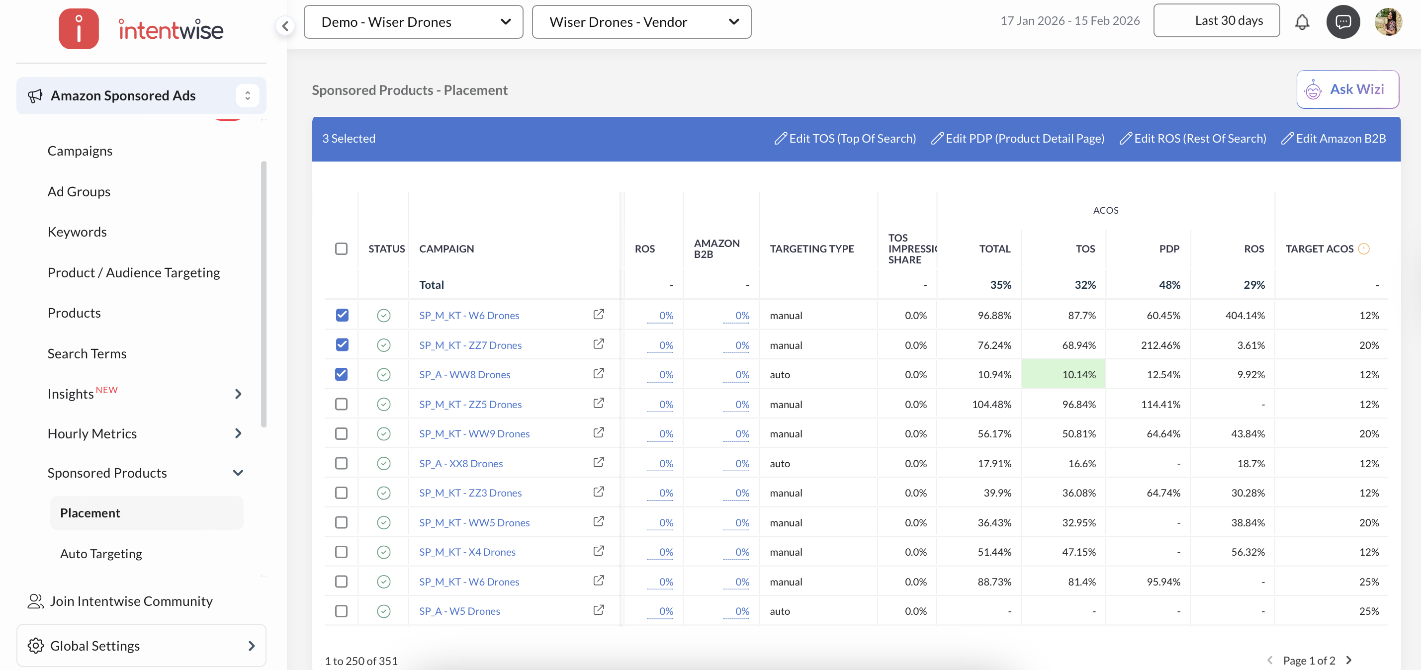This screenshot has height=670, width=1421.
Task: Uncheck the SP_M_KT - ZZ7 Drones row checkbox
Action: click(x=342, y=344)
